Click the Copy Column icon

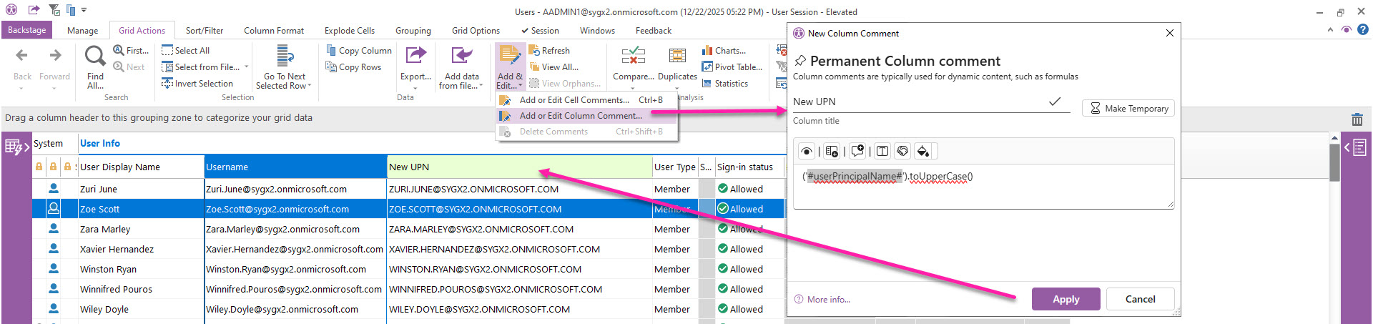pyautogui.click(x=331, y=51)
